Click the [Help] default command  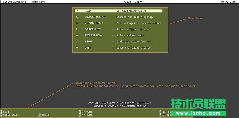(x=46, y=115)
